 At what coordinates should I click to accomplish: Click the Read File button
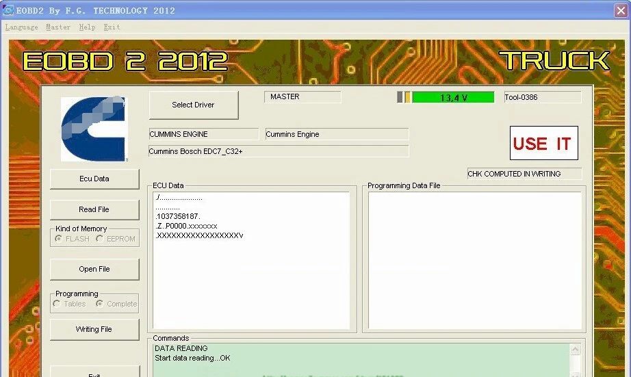click(94, 209)
